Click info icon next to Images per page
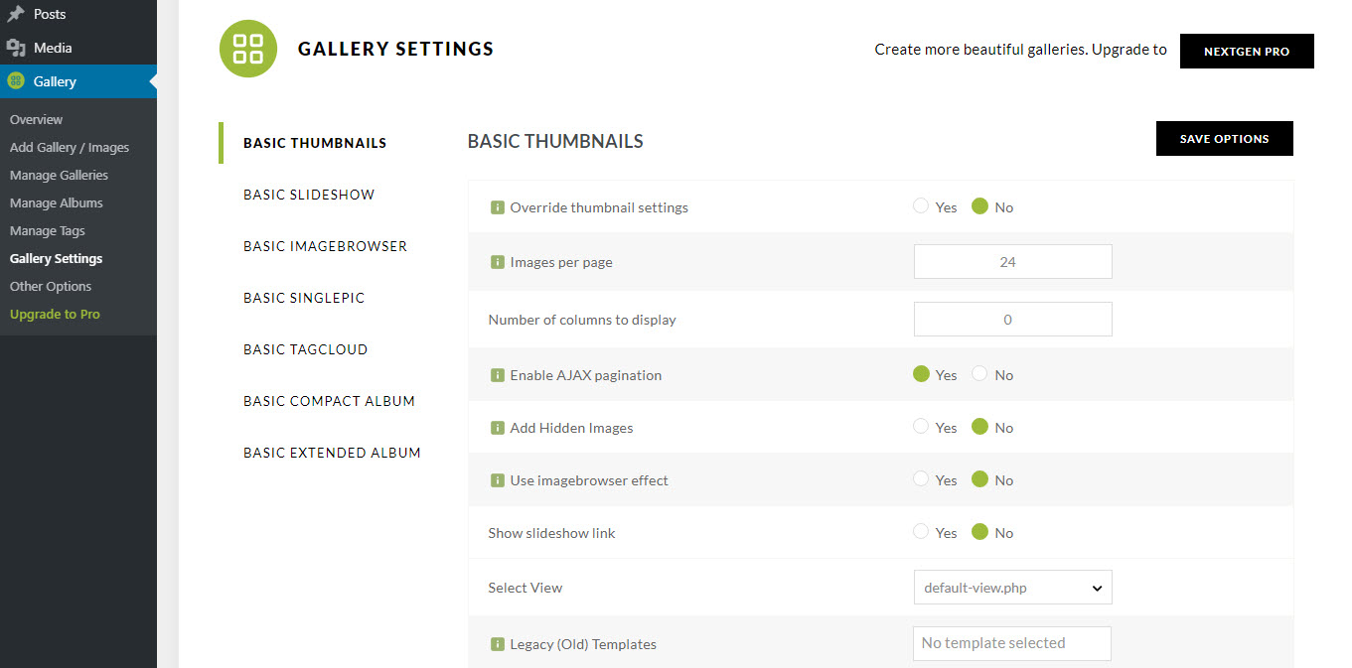 [x=497, y=263]
